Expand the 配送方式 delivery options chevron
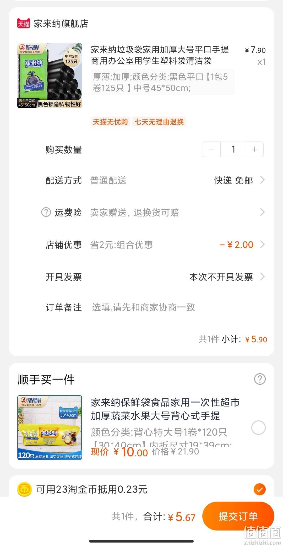Image resolution: width=283 pixels, height=547 pixels. pyautogui.click(x=262, y=180)
